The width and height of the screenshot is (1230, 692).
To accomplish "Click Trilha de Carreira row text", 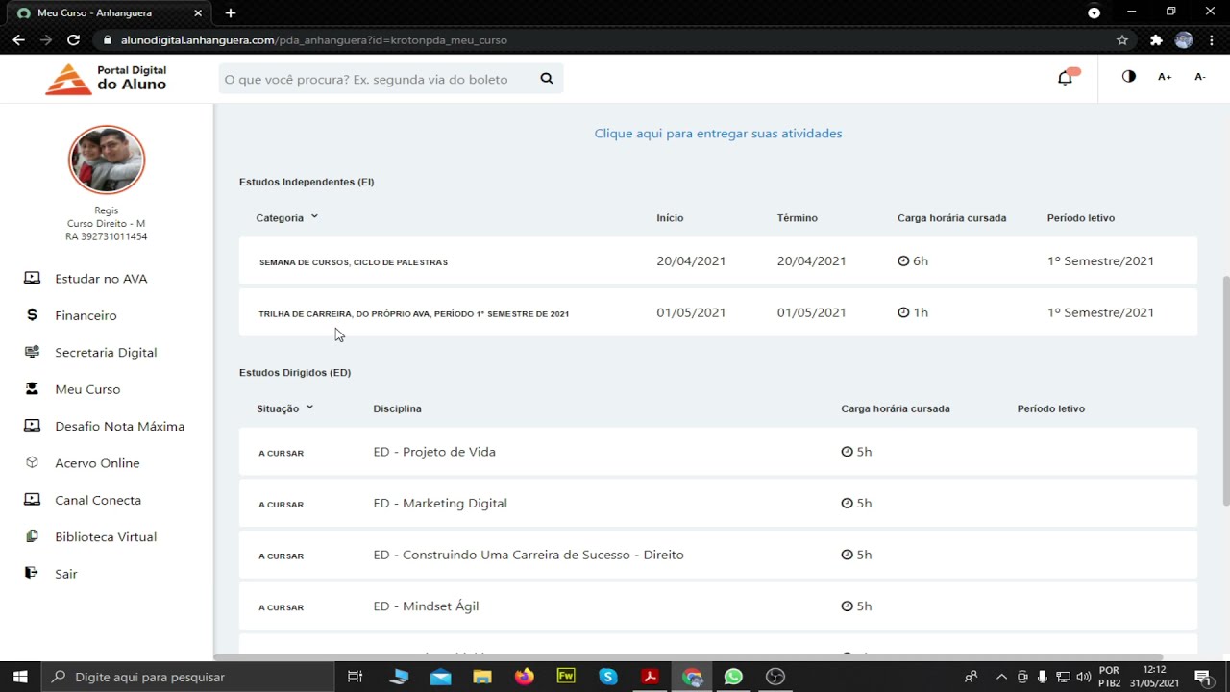I will (x=413, y=314).
